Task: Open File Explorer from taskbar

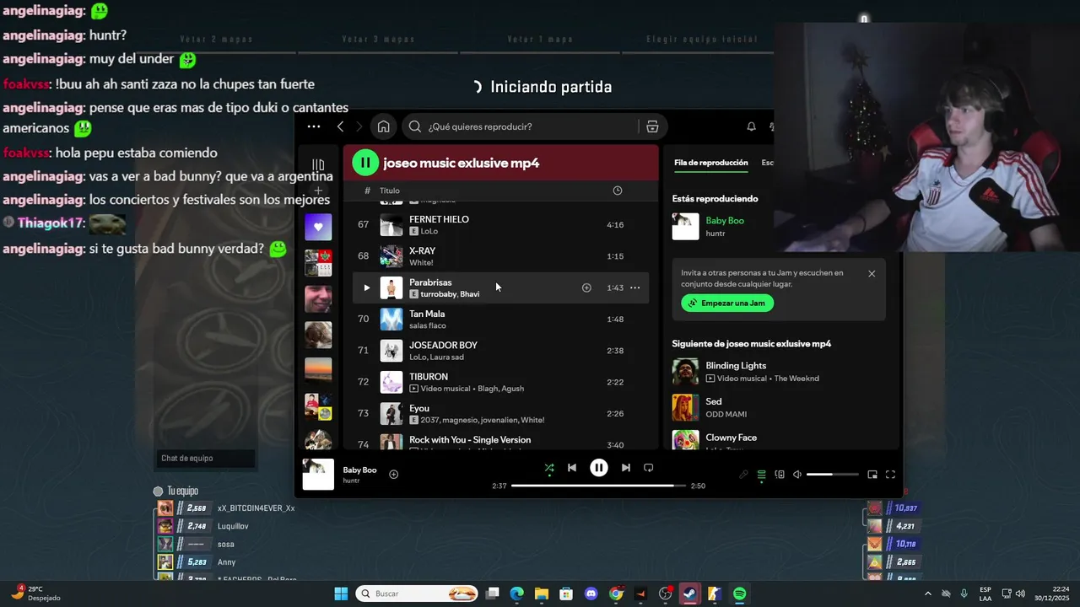Action: coord(542,594)
